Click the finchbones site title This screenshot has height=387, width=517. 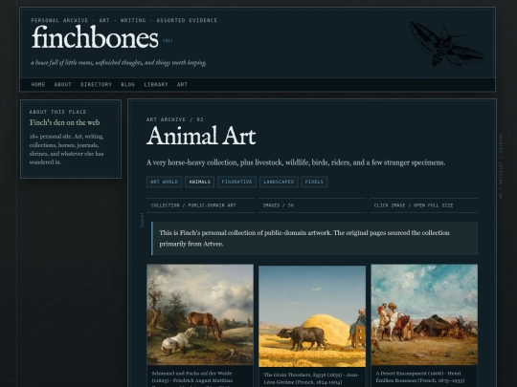pyautogui.click(x=95, y=37)
